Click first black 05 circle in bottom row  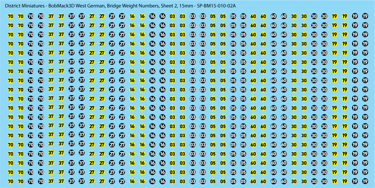coord(233,181)
